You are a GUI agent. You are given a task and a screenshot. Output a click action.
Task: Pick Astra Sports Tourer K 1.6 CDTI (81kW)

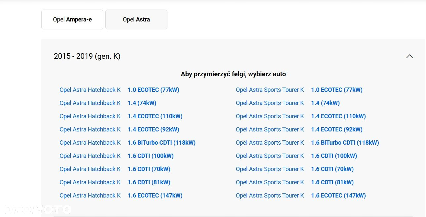[x=295, y=182]
